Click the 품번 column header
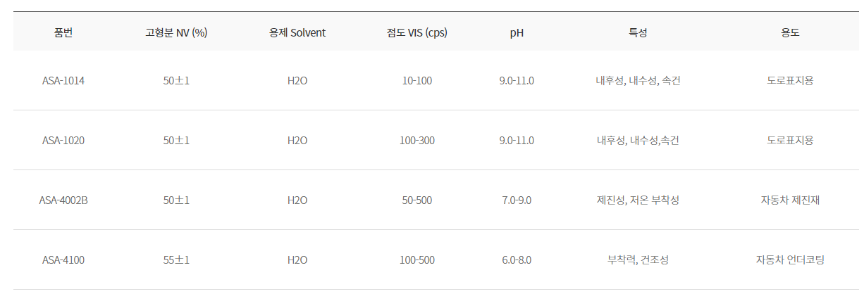The width and height of the screenshot is (864, 301). pos(63,32)
